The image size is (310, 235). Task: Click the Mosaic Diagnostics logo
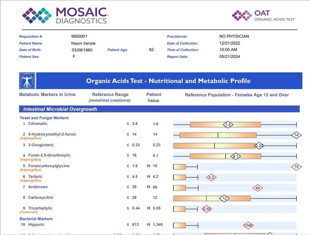click(x=65, y=15)
